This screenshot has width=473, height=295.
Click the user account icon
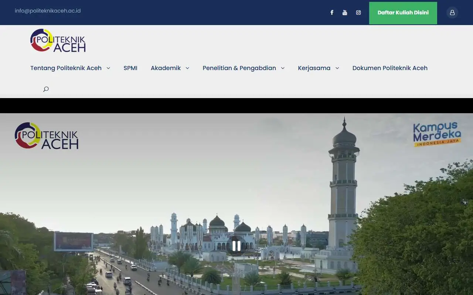[x=452, y=13]
